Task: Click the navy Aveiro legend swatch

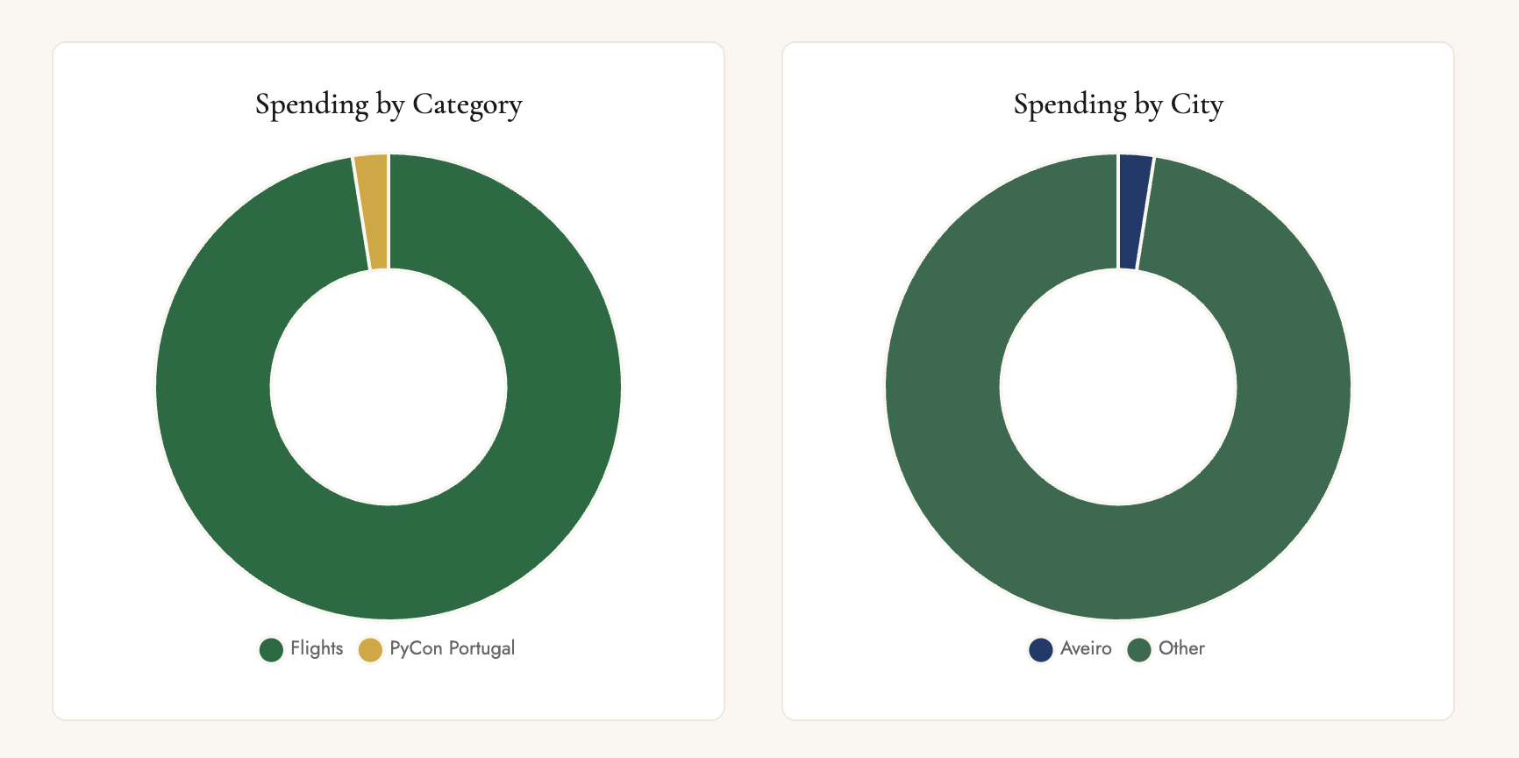Action: point(1040,649)
